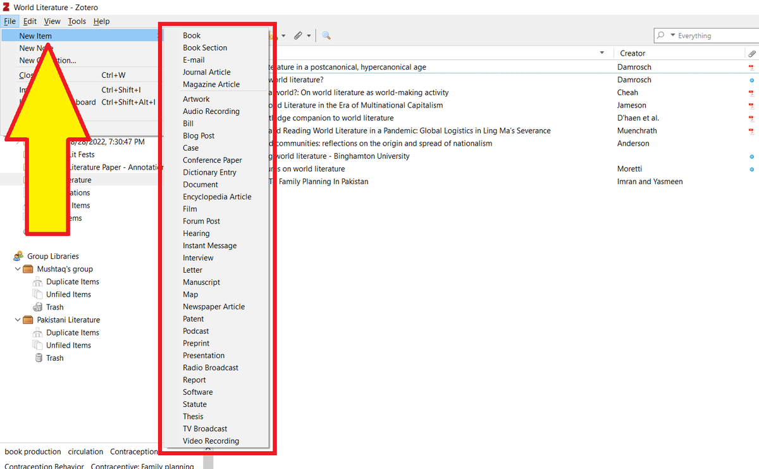Image resolution: width=759 pixels, height=469 pixels.
Task: Click PDF icon in the Cheah row
Action: (751, 92)
